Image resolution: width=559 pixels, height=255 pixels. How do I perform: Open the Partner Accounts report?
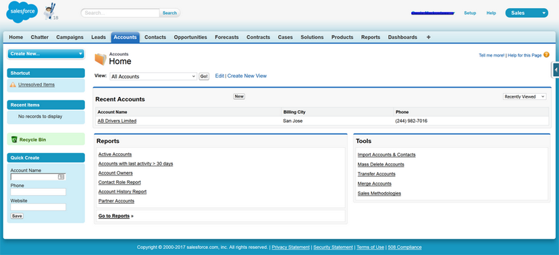[117, 201]
